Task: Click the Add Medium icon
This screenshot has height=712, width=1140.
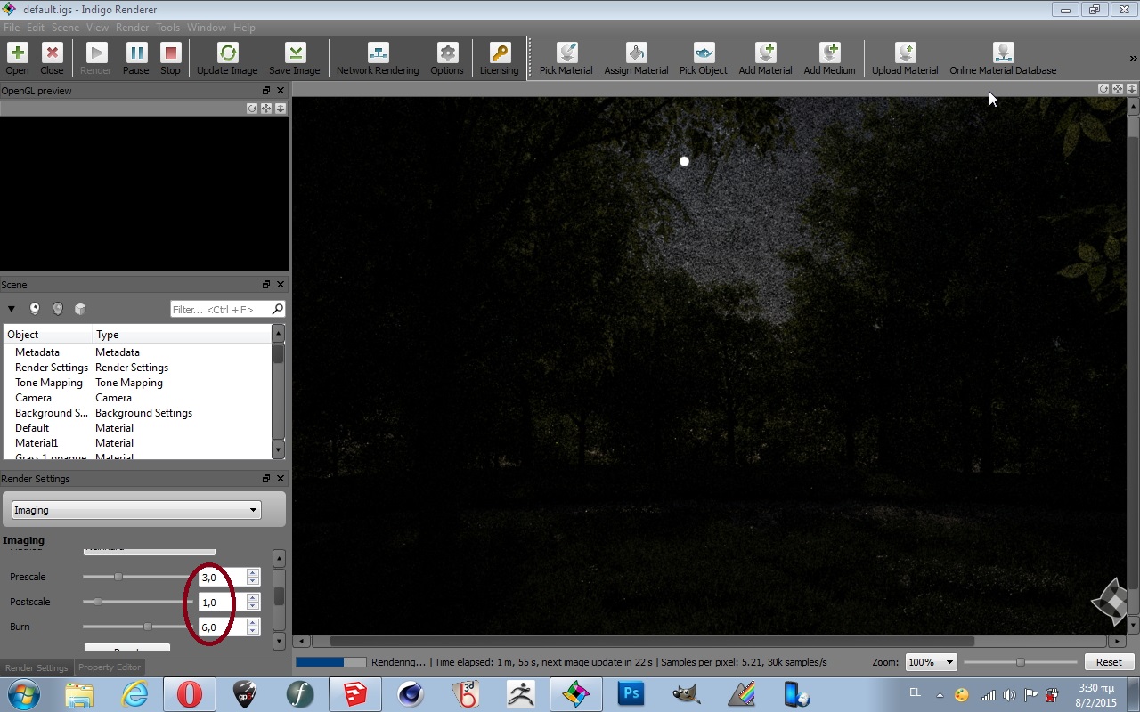Action: coord(829,59)
